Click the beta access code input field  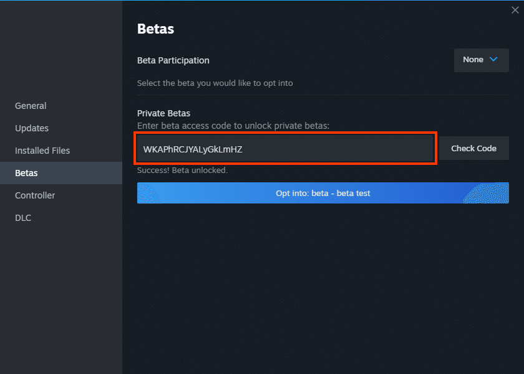285,148
